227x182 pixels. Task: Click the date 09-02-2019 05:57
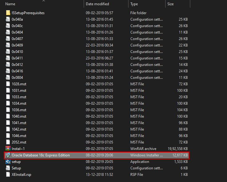(x=99, y=13)
